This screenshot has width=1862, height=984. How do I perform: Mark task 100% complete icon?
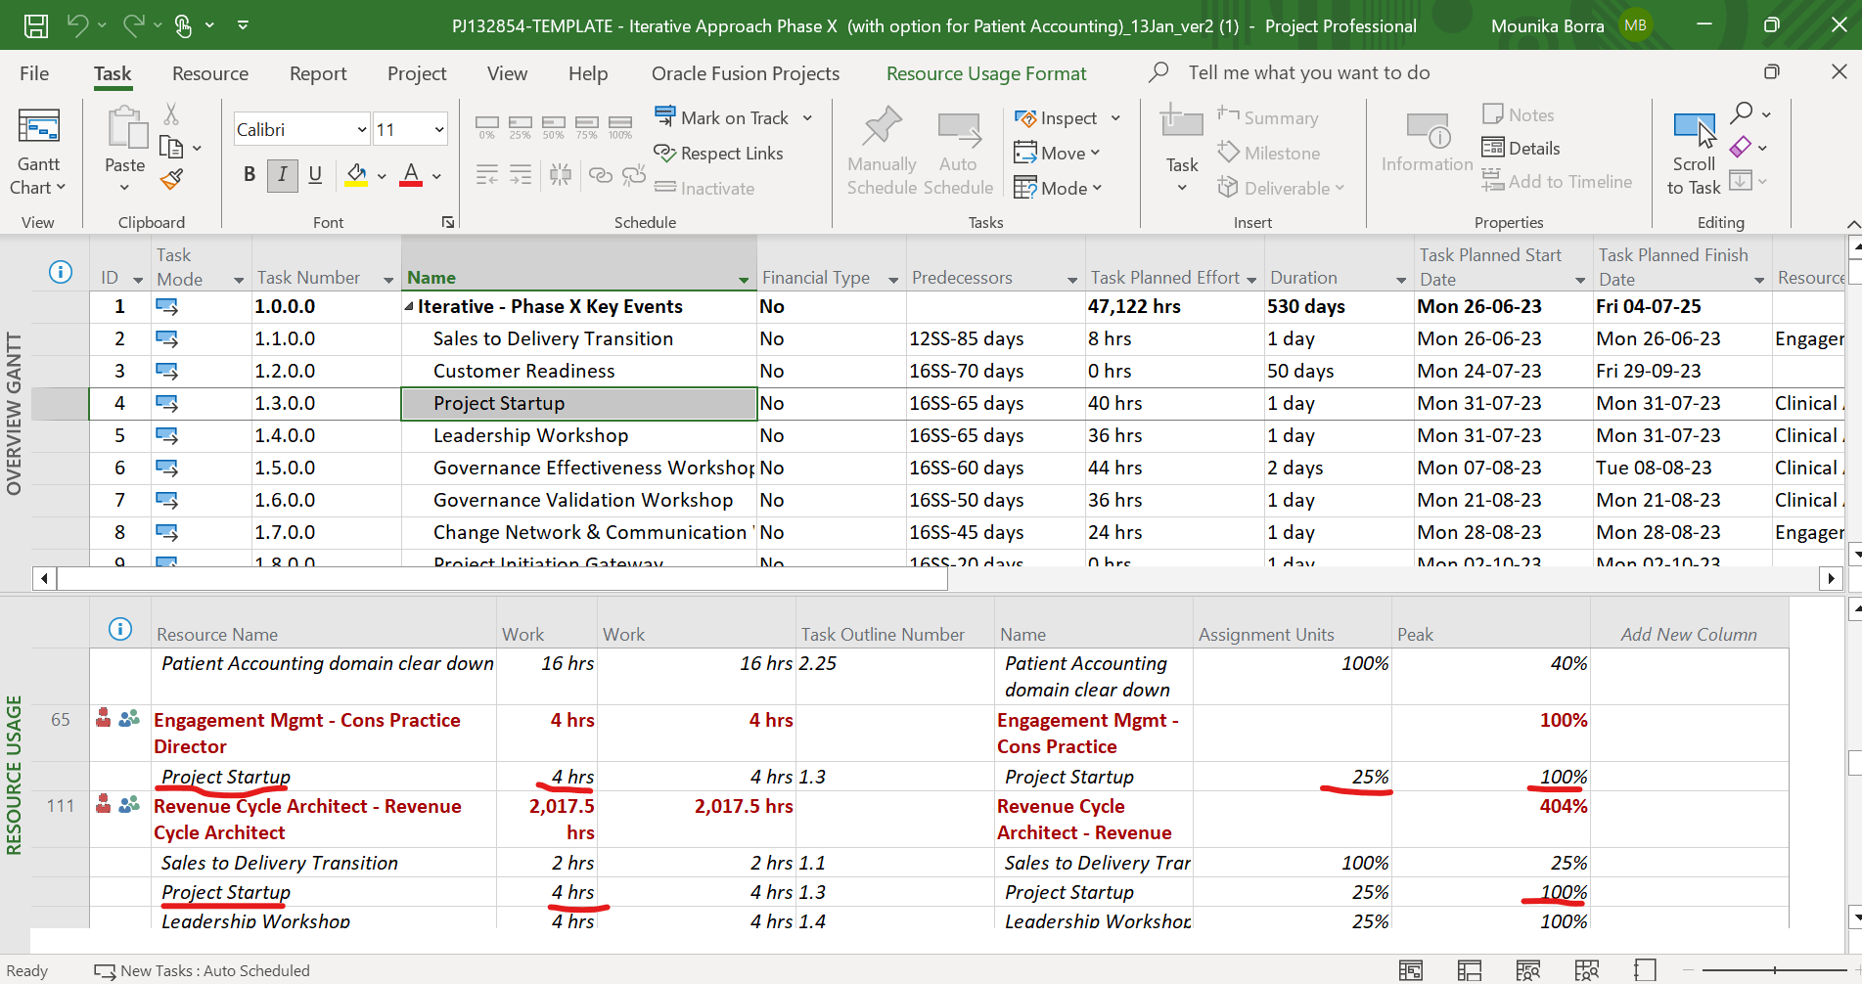tap(620, 127)
